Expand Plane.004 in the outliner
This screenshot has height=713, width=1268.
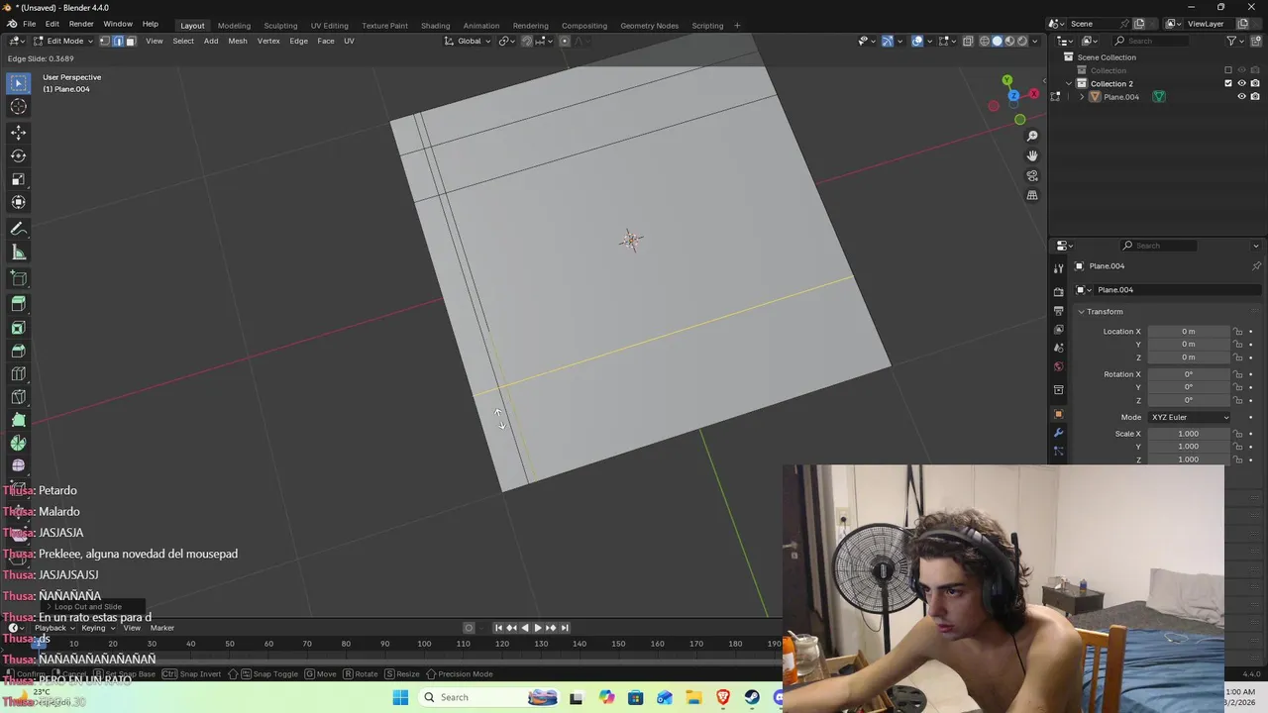point(1081,97)
